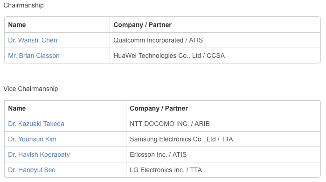The height and width of the screenshot is (182, 326).
Task: Open Mr. Brian Classon's profile link
Action: [x=34, y=56]
